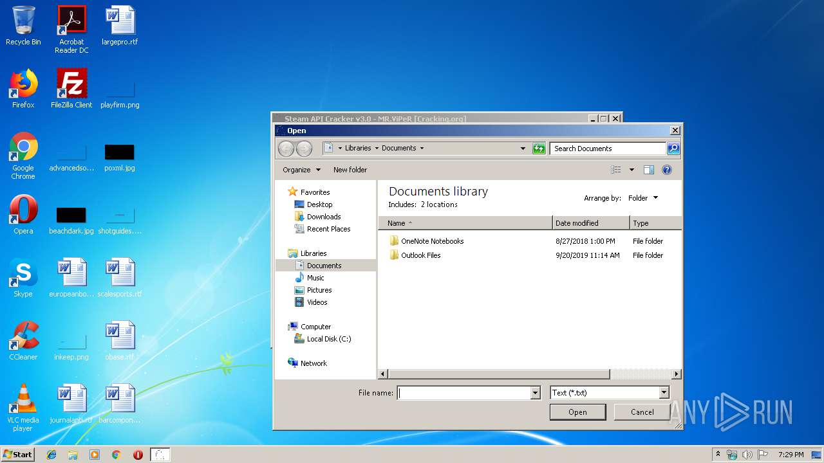The width and height of the screenshot is (824, 463).
Task: Click Internet Explorer icon in taskbar
Action: (x=51, y=455)
